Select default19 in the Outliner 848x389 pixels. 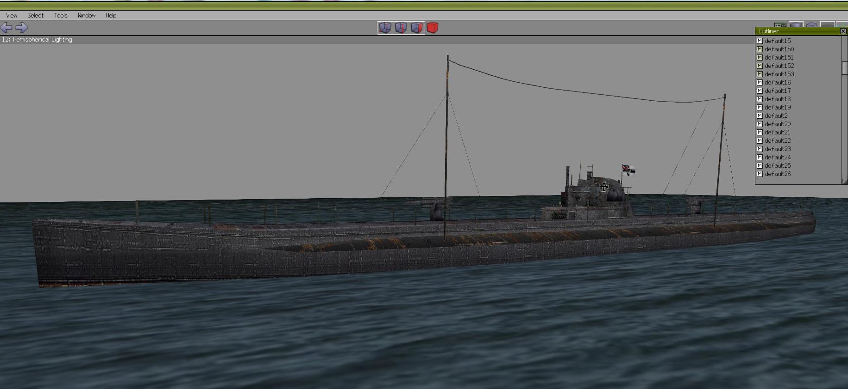(778, 107)
